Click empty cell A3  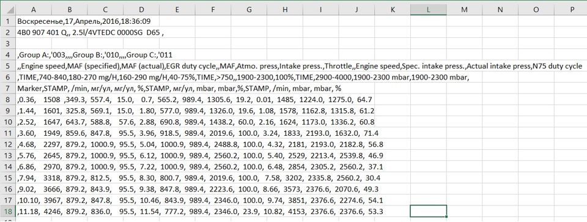click(x=34, y=44)
